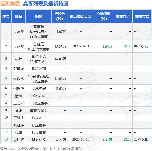Click the 持股数(股) column header
152x151 pixels.
[x=60, y=16]
